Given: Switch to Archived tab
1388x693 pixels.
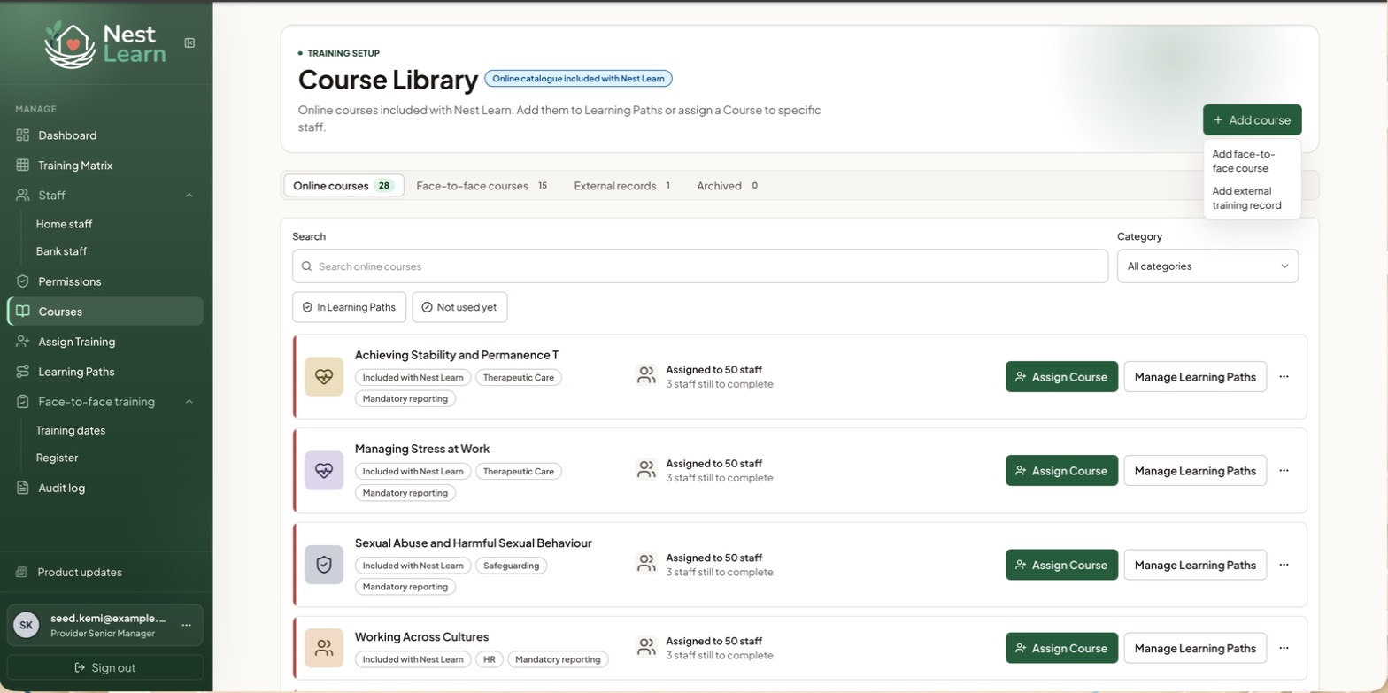Looking at the screenshot, I should (x=728, y=186).
